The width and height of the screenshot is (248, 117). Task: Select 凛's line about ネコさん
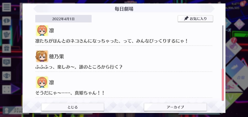coord(111,41)
